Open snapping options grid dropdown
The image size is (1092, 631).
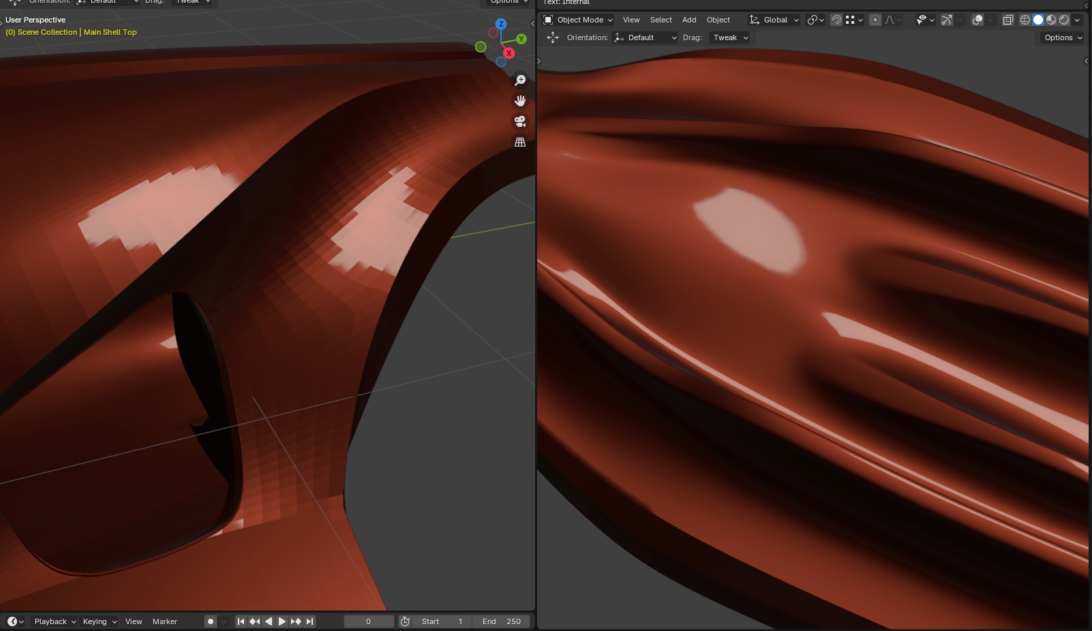point(854,20)
